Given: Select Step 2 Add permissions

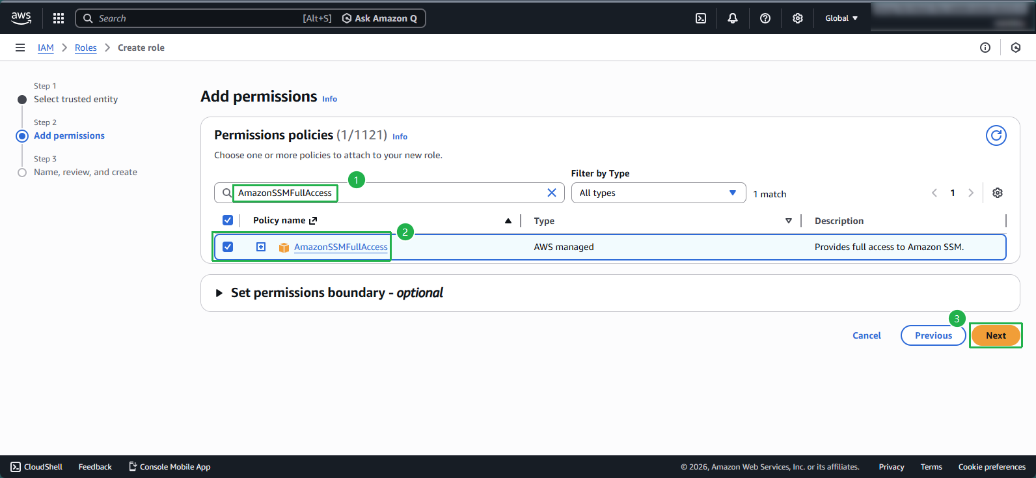Looking at the screenshot, I should 69,135.
